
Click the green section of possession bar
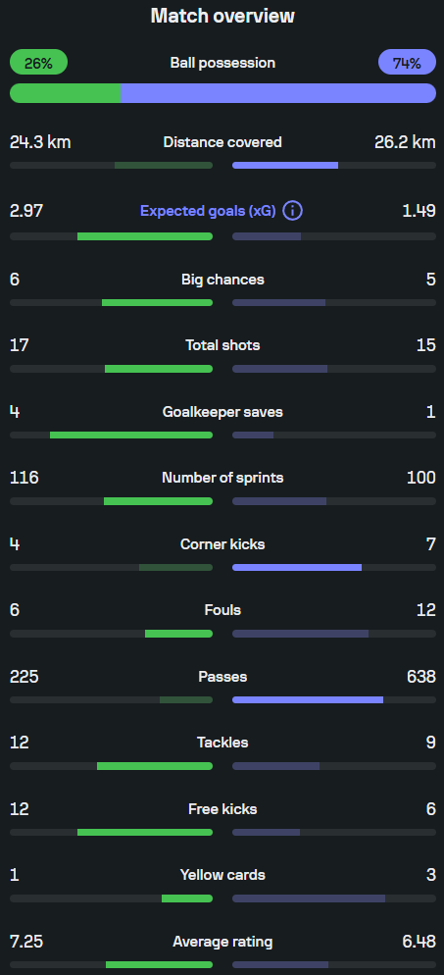coord(66,93)
